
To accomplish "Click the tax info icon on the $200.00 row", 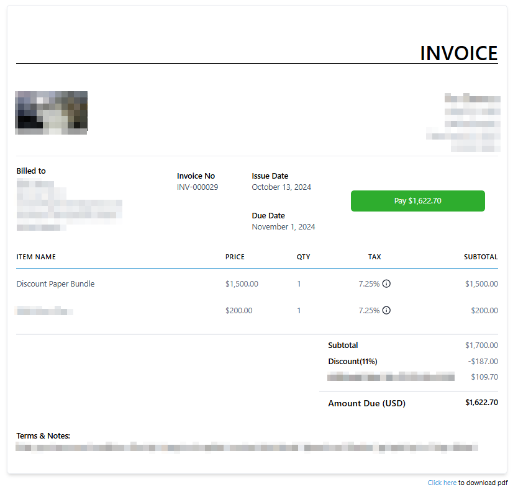I will point(386,310).
